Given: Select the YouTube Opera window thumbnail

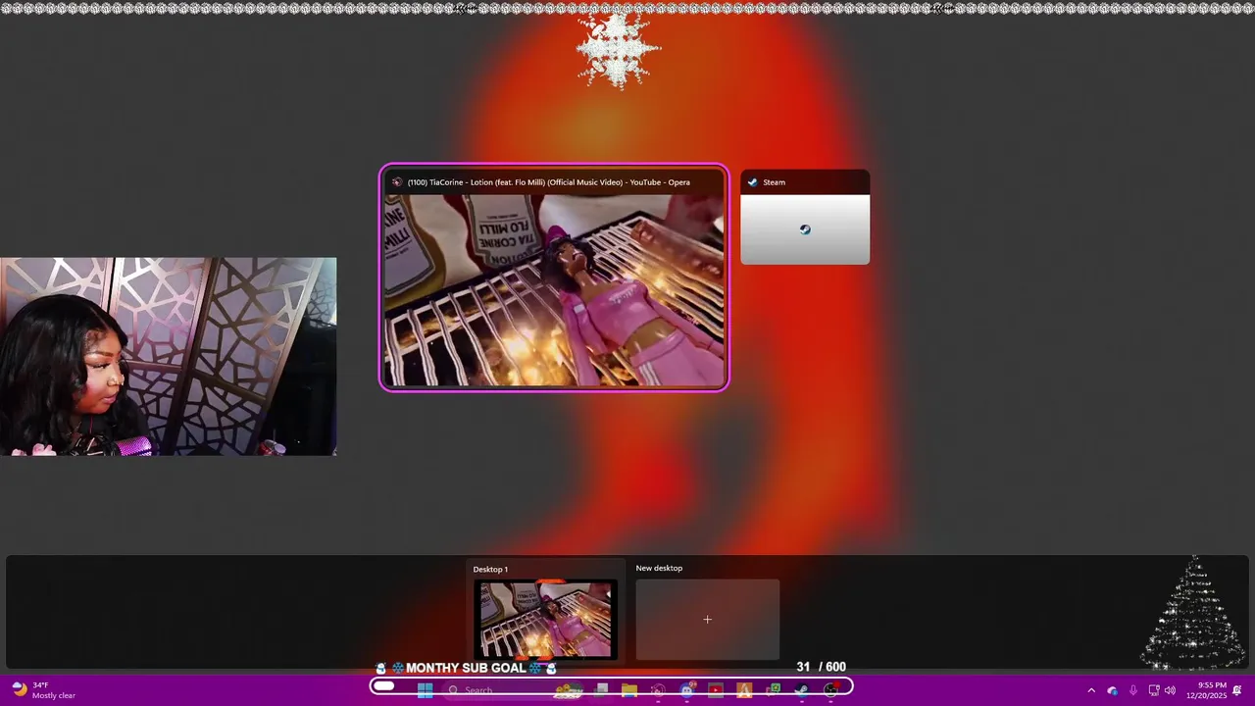Looking at the screenshot, I should [554, 278].
